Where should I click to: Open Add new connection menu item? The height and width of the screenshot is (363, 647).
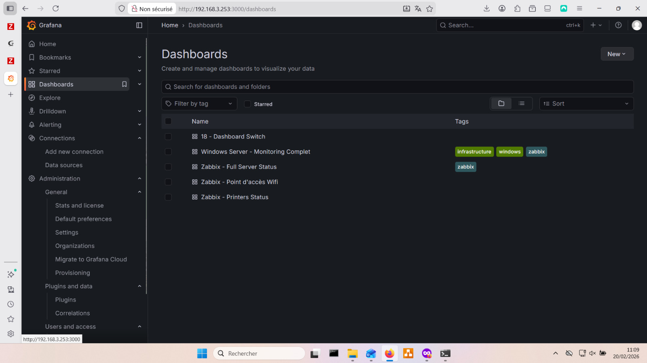(x=74, y=152)
